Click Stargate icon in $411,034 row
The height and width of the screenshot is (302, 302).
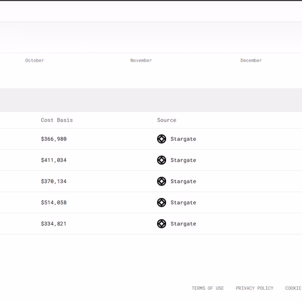pos(161,160)
